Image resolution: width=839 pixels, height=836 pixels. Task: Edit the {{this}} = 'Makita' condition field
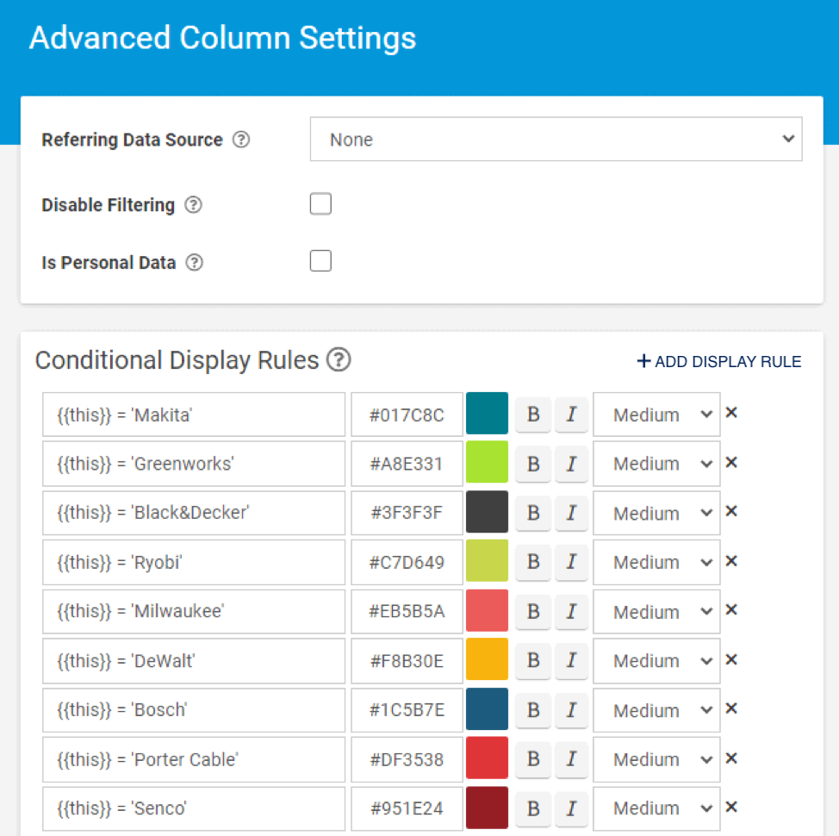click(x=194, y=415)
